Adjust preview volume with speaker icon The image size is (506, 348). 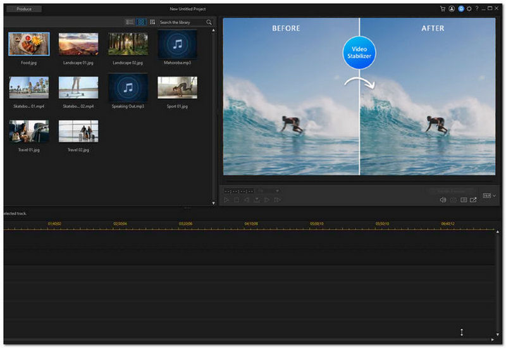pyautogui.click(x=443, y=200)
